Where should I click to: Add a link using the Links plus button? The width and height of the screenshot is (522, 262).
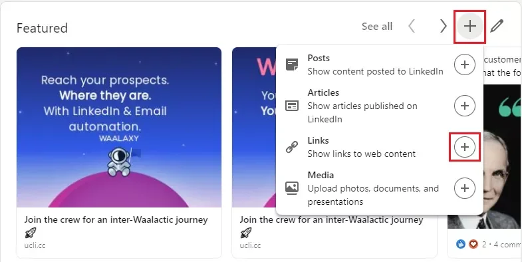465,147
